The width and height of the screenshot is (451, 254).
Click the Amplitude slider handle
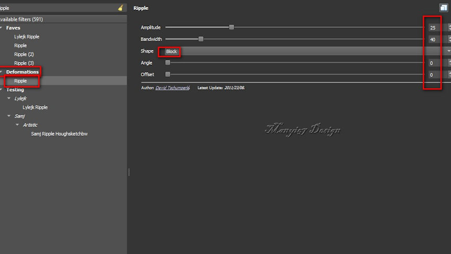coord(231,27)
